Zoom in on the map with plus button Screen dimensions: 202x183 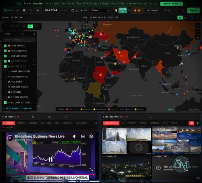click(198, 26)
